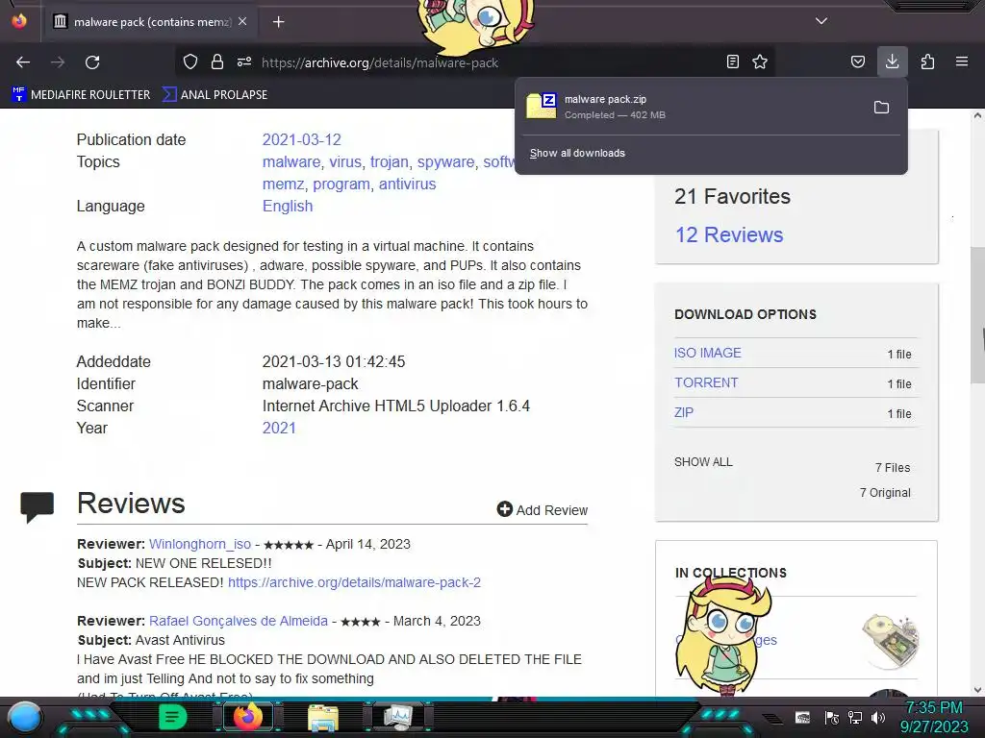Open green notes app on taskbar
985x738 pixels.
[x=172, y=717]
